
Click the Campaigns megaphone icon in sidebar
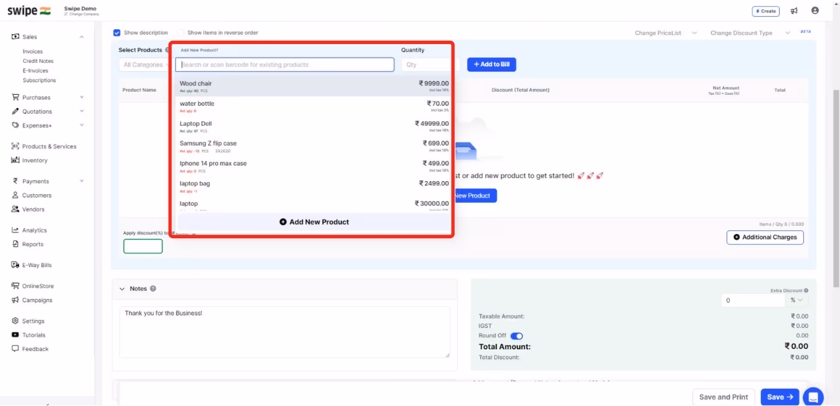[x=15, y=300]
